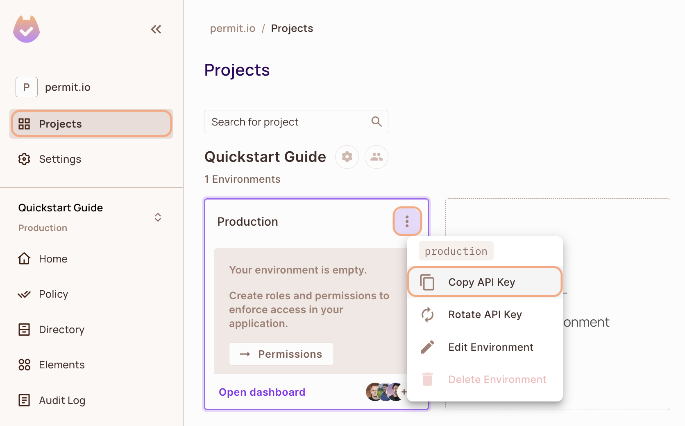The height and width of the screenshot is (426, 685).
Task: Click the Permissions button
Action: click(281, 354)
